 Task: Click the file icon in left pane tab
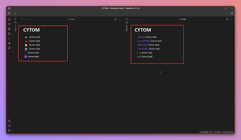[x=16, y=22]
